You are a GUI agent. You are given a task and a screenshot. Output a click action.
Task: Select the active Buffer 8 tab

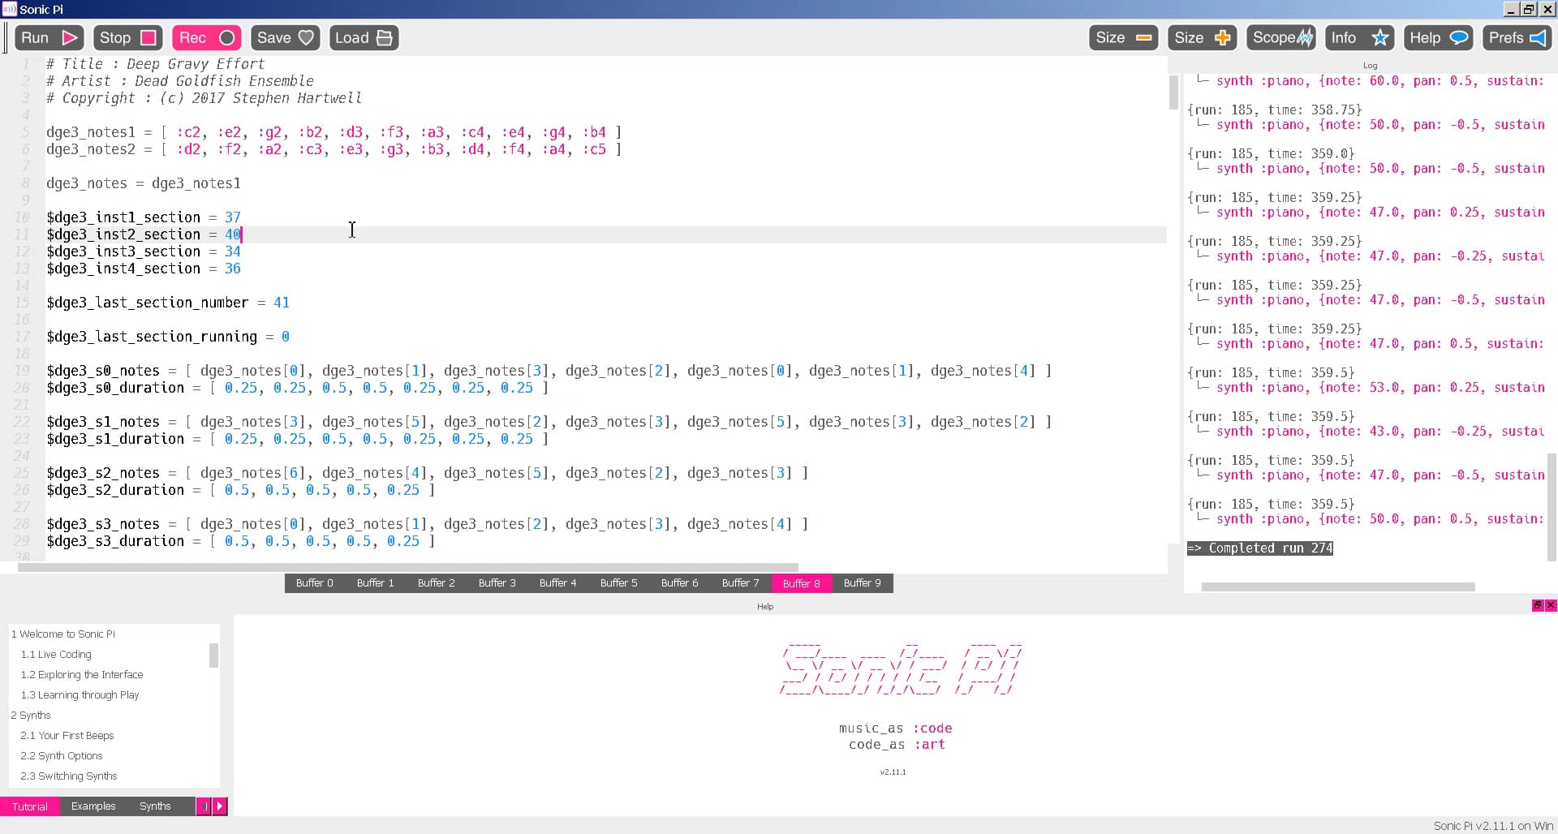point(802,583)
